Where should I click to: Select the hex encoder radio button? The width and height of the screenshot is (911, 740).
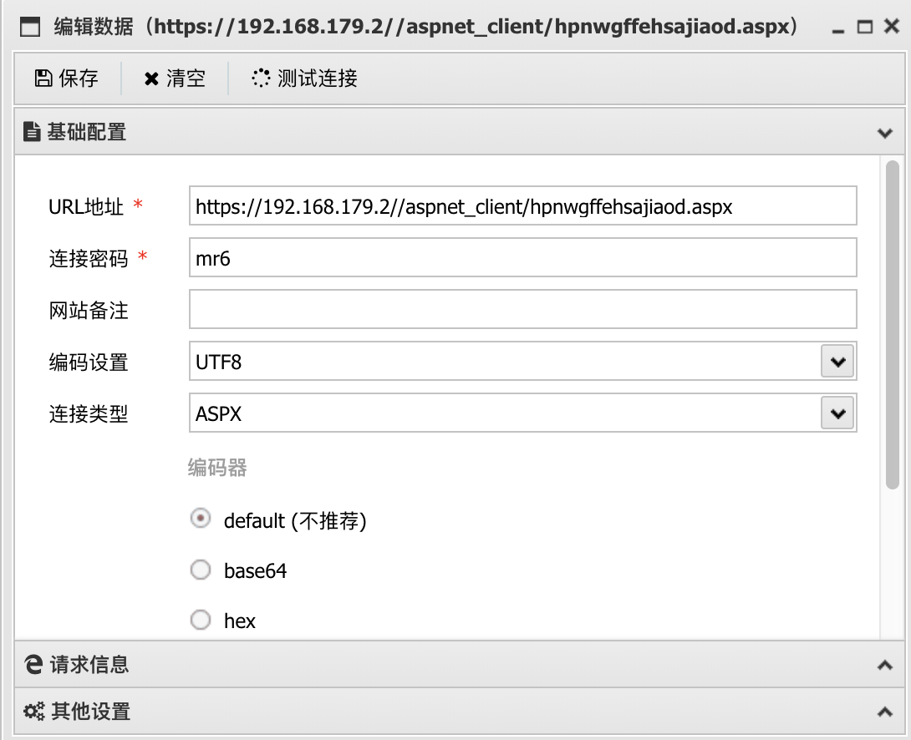201,621
